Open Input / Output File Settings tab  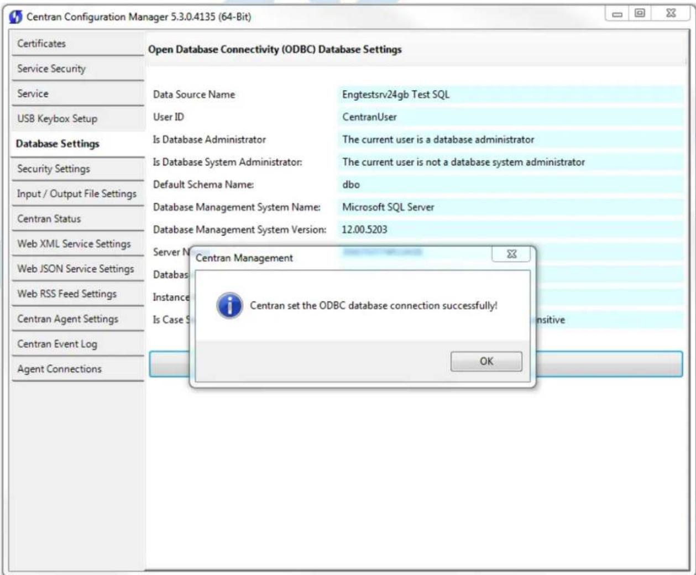pos(77,194)
